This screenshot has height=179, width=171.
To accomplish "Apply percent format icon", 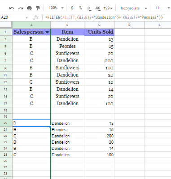I will click(x=81, y=8).
